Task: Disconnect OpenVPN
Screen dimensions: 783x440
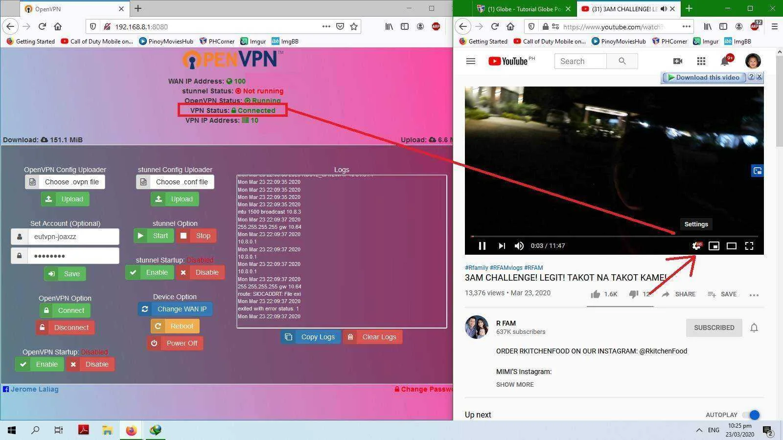Action: 65,328
